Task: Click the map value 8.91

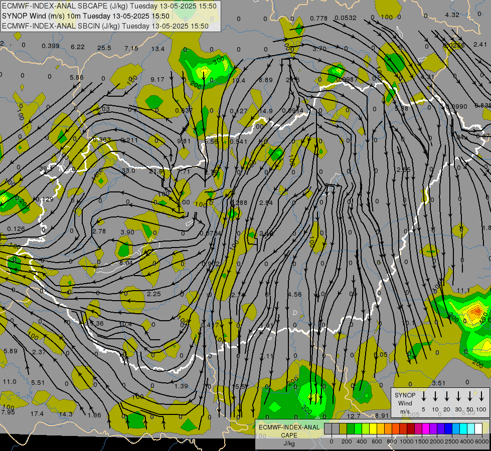Action: [x=382, y=415]
